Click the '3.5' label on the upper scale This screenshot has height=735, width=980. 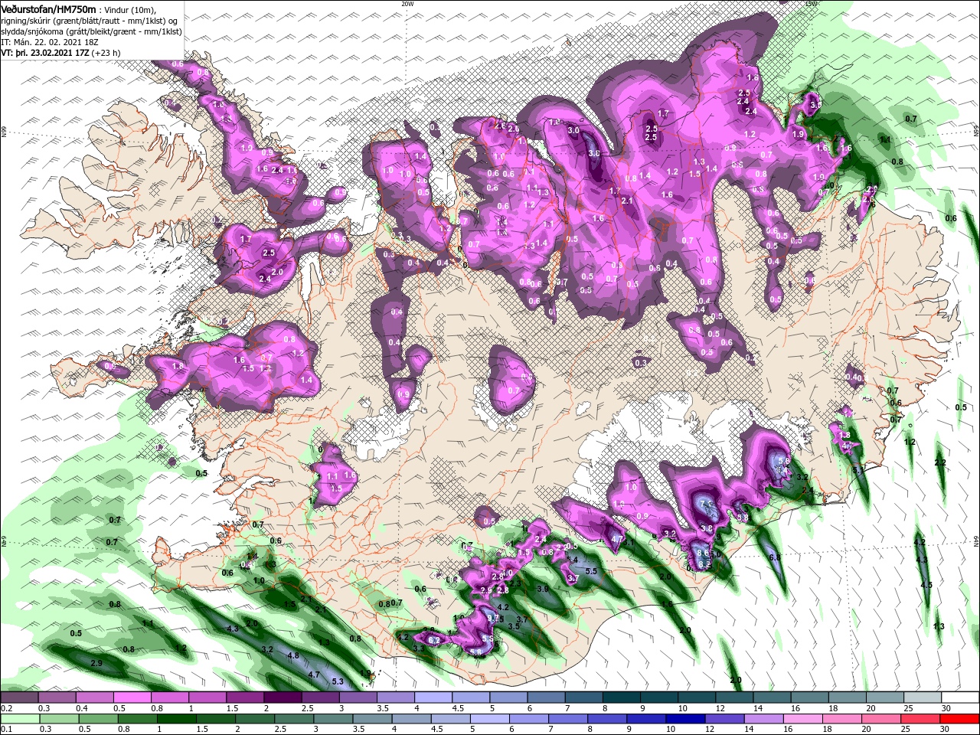(382, 708)
